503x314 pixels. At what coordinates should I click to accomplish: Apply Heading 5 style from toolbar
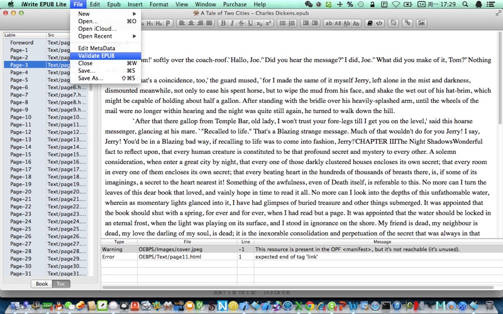point(150,23)
